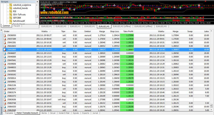Open the Jurnal tab

pyautogui.click(x=95, y=113)
